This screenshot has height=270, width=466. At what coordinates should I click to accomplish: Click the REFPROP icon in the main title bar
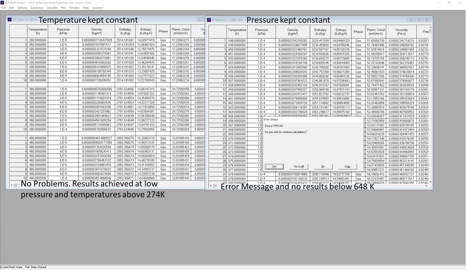pyautogui.click(x=3, y=3)
